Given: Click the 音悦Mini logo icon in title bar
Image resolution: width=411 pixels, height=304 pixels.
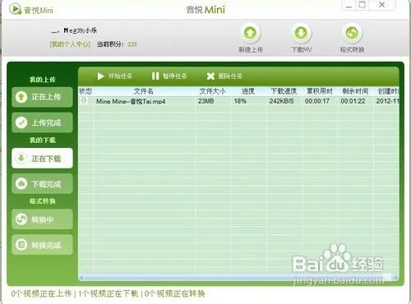Looking at the screenshot, I should point(15,9).
